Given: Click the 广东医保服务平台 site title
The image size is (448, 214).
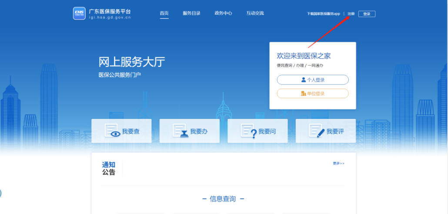Looking at the screenshot, I should pyautogui.click(x=110, y=11).
